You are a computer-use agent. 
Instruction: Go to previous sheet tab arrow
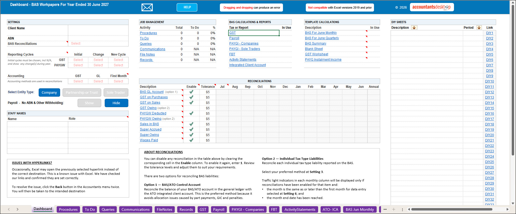(x=9, y=209)
